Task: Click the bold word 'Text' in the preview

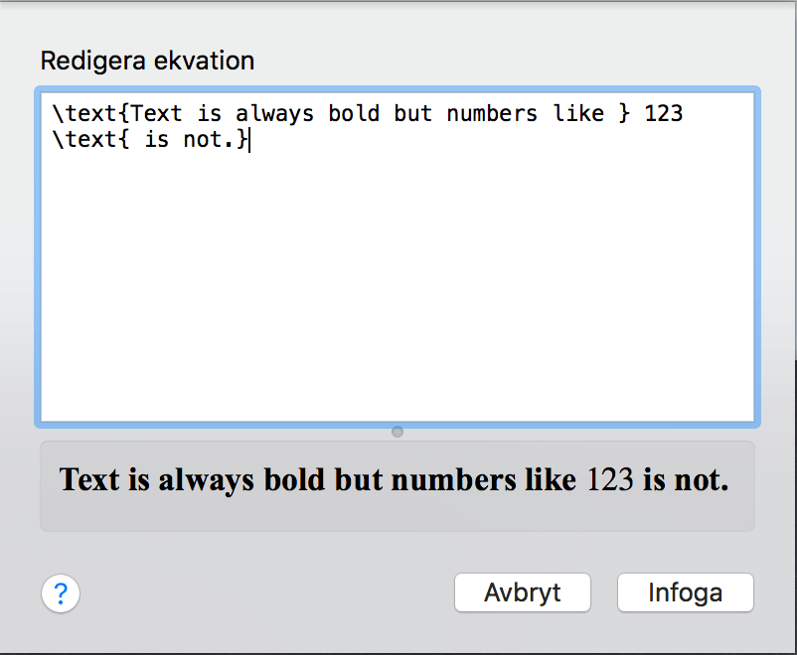Action: coord(89,479)
